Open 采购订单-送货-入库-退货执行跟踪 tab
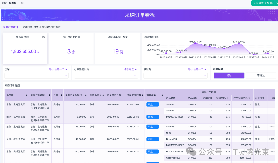This screenshot has width=278, height=163. click(x=41, y=27)
